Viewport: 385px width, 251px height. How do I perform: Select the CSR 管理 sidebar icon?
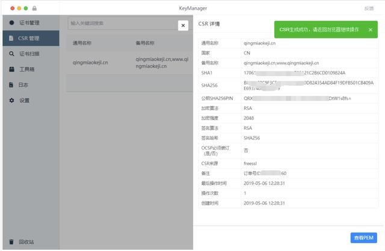click(11, 38)
